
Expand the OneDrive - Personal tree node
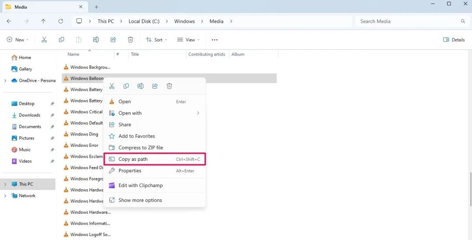(x=5, y=81)
